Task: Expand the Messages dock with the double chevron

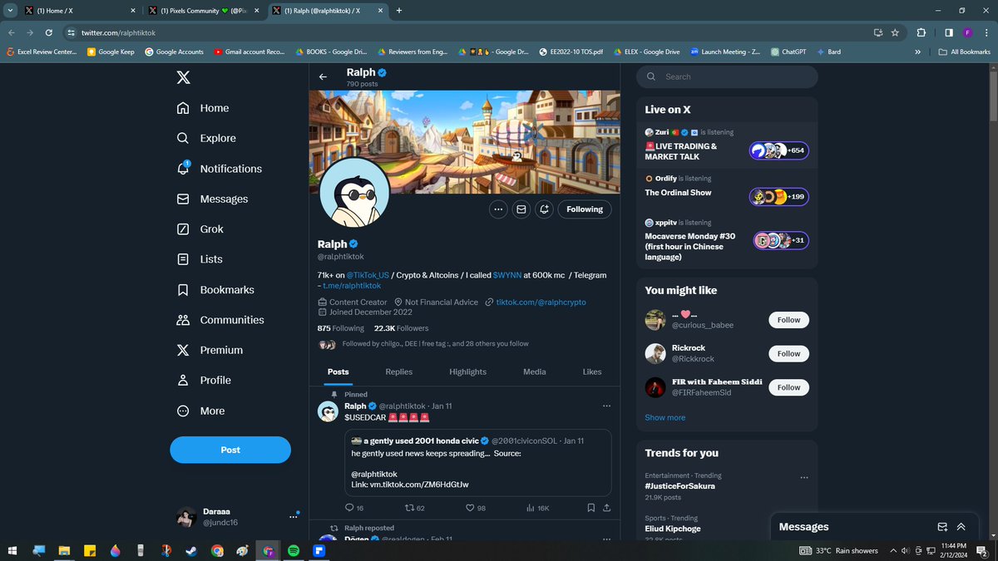Action: tap(961, 527)
